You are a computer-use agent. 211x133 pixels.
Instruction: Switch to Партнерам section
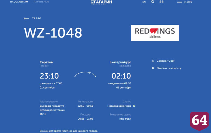point(41,2)
